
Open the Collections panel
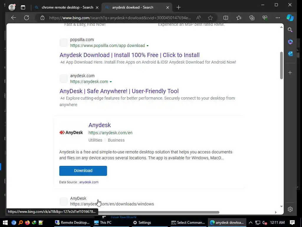pyautogui.click(x=252, y=18)
